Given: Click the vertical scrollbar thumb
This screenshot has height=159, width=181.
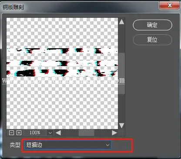Looking at the screenshot, I should click(x=121, y=73).
